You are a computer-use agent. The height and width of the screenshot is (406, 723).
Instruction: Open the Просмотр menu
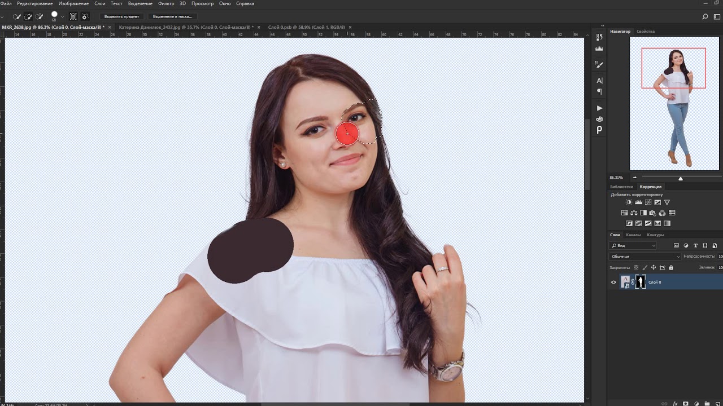pos(203,3)
